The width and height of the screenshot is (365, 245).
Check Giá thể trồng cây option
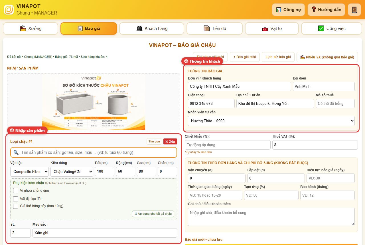(16, 206)
